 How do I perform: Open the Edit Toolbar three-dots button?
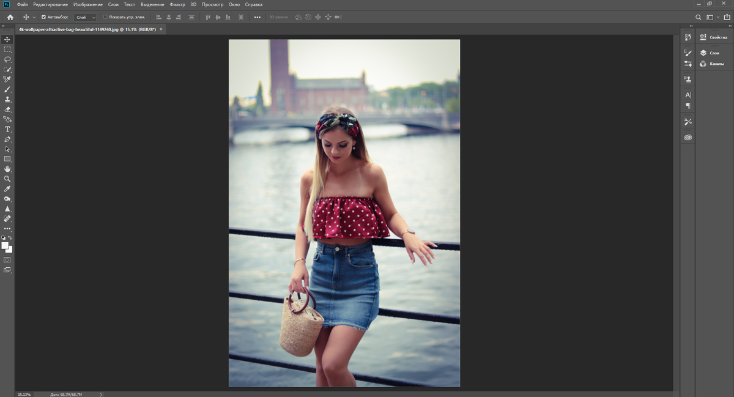coord(7,229)
